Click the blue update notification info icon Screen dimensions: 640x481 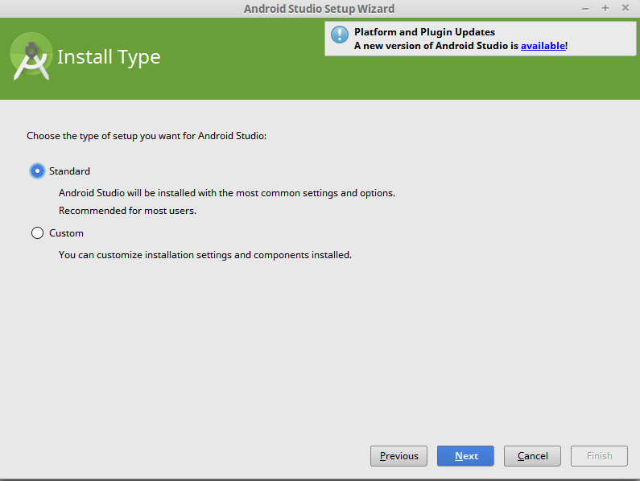point(340,35)
